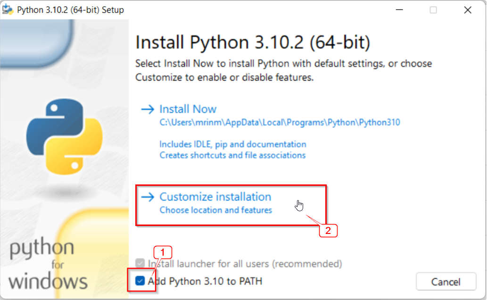
Task: Click the Add Python 3.10 to PATH label text
Action: tap(205, 282)
